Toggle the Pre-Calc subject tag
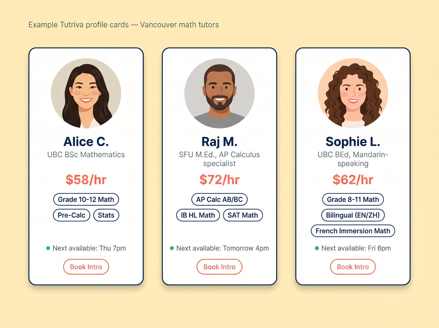Screen dimensions: 439x328 71,215
